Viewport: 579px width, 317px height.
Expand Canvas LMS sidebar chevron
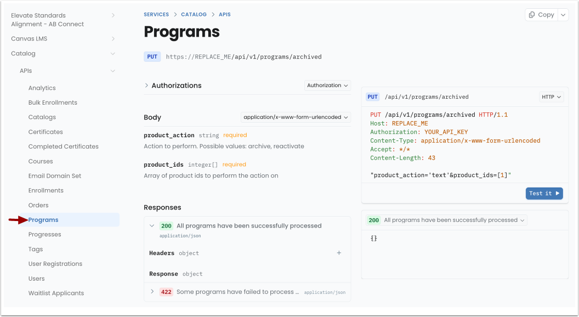click(x=113, y=39)
